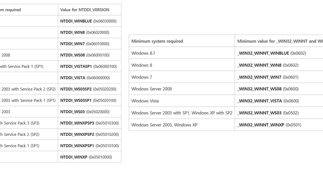
Task: Select the NTDDI_VISTA (0x06000000) cell
Action: click(89, 78)
